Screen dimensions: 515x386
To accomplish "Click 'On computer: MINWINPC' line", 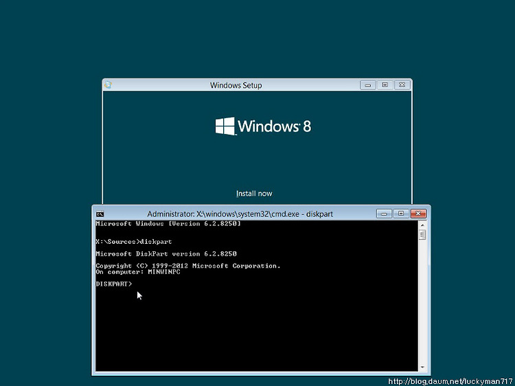I will (138, 272).
